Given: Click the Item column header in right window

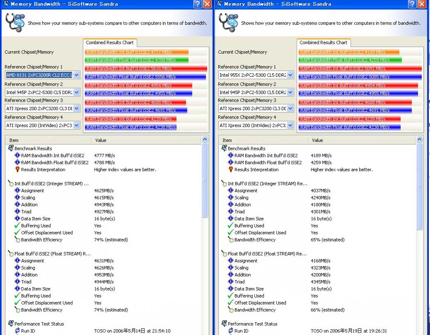Looking at the screenshot, I should point(263,140).
